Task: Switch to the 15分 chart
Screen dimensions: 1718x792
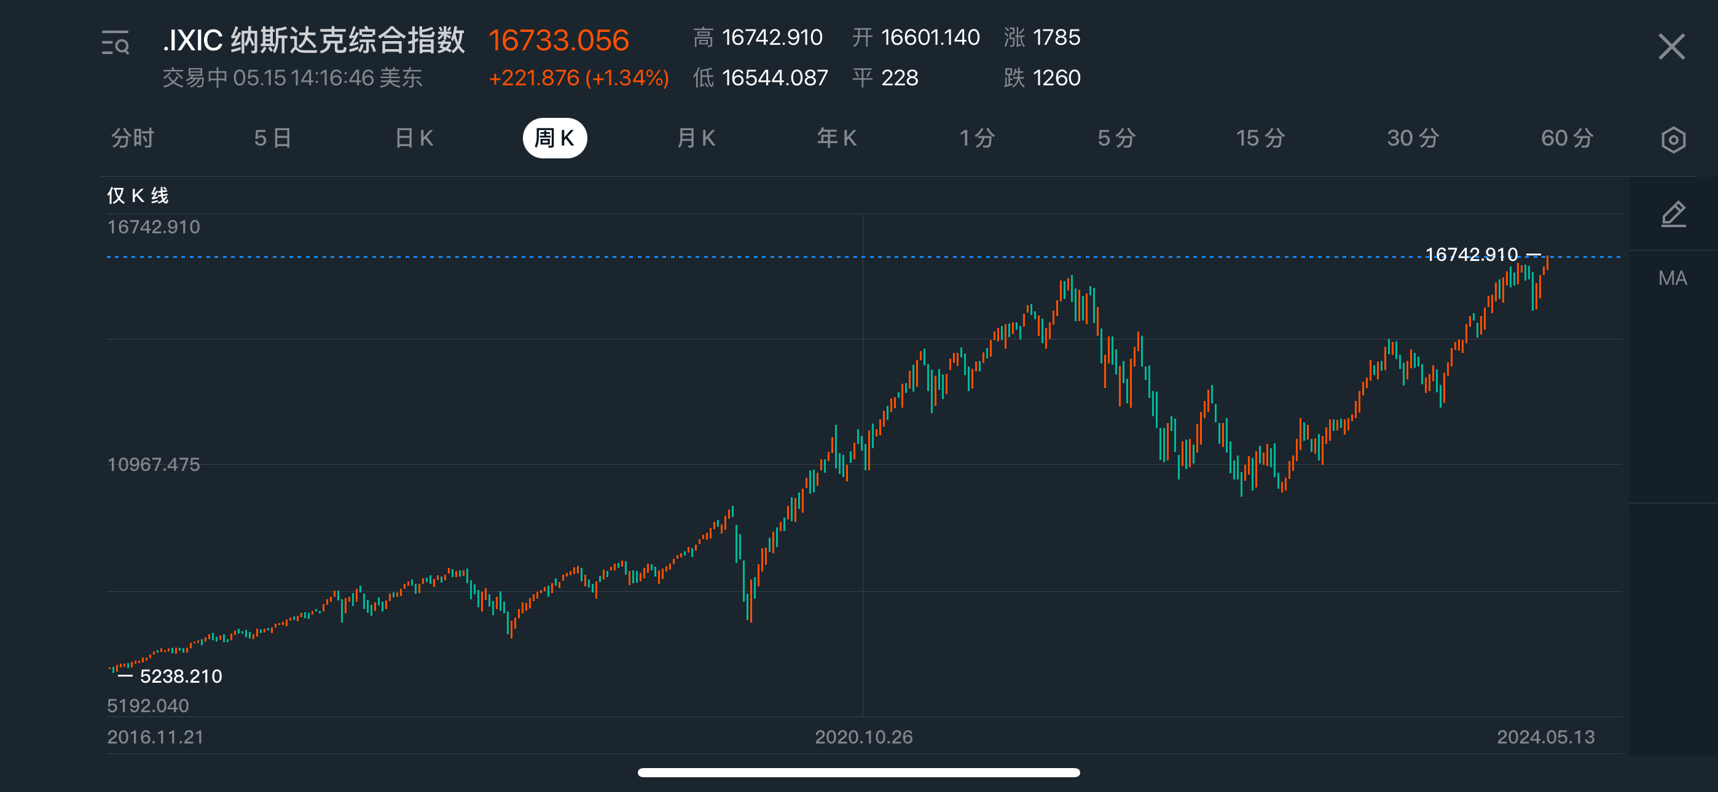Action: click(x=1260, y=138)
